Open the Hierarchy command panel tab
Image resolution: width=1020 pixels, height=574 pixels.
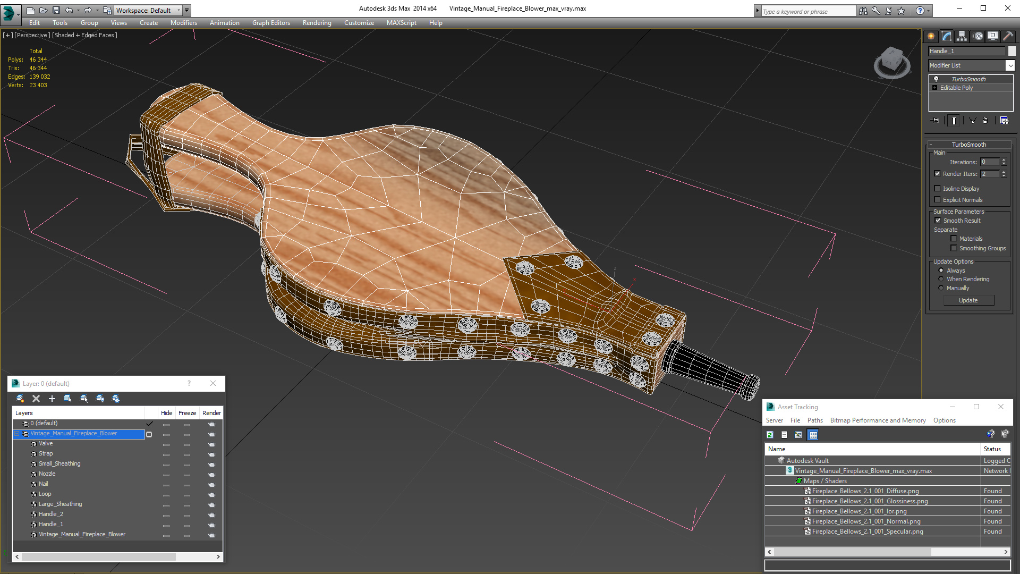coord(962,36)
